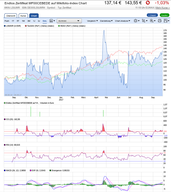Print the chart using printer icon

[x=160, y=21]
